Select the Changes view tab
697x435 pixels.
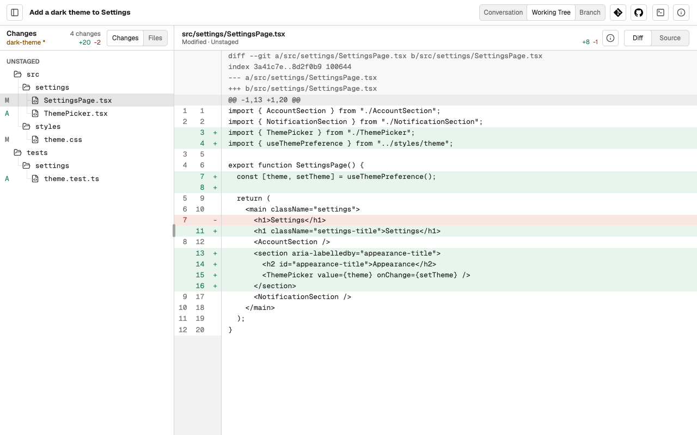pyautogui.click(x=125, y=38)
